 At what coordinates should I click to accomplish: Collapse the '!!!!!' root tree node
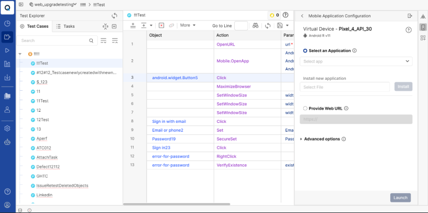pyautogui.click(x=20, y=54)
